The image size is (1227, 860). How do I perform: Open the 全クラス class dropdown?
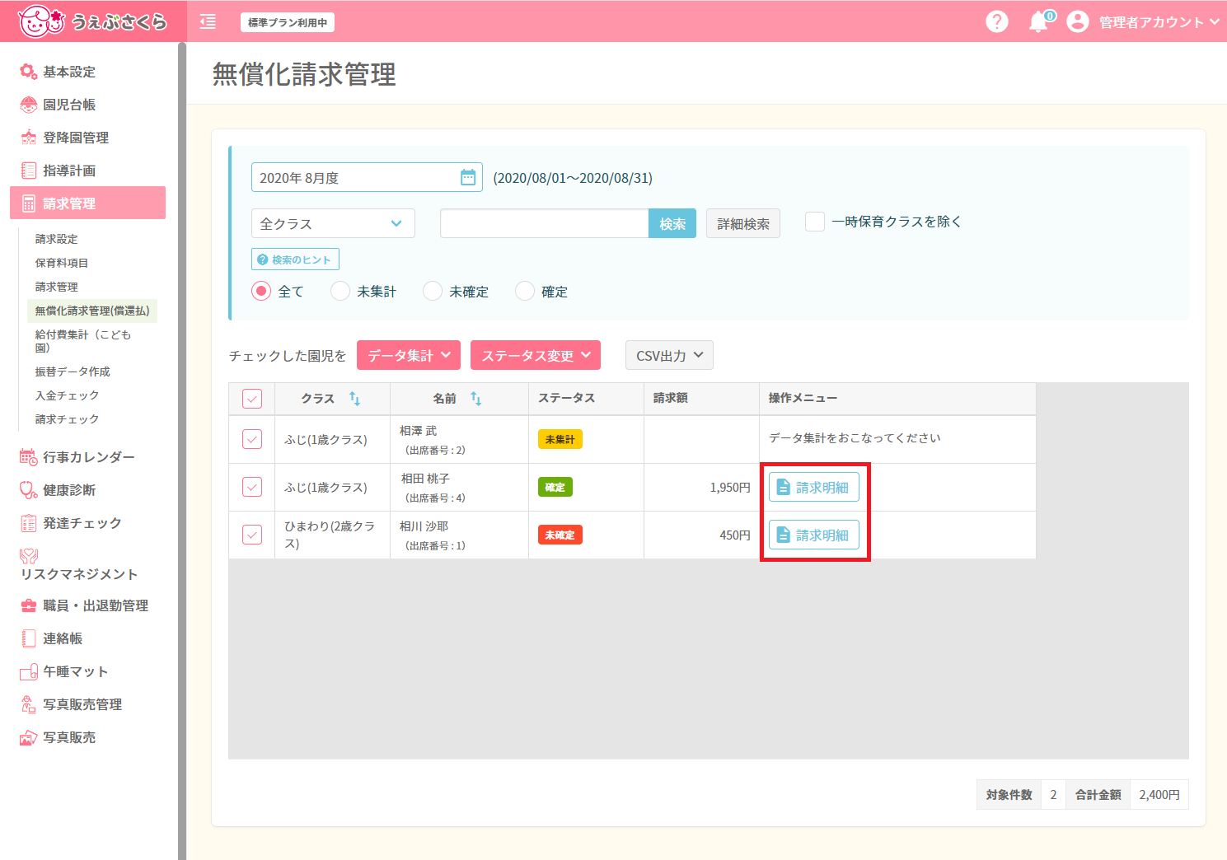pyautogui.click(x=333, y=223)
